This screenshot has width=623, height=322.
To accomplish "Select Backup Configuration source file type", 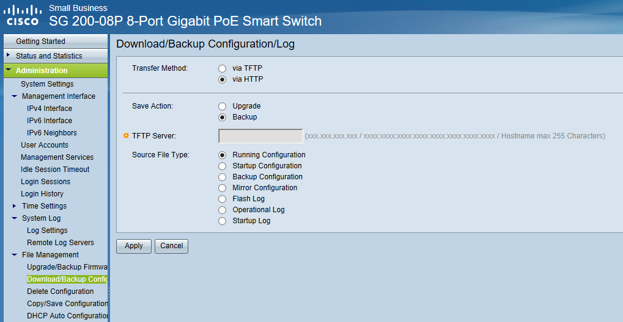I will click(x=222, y=177).
